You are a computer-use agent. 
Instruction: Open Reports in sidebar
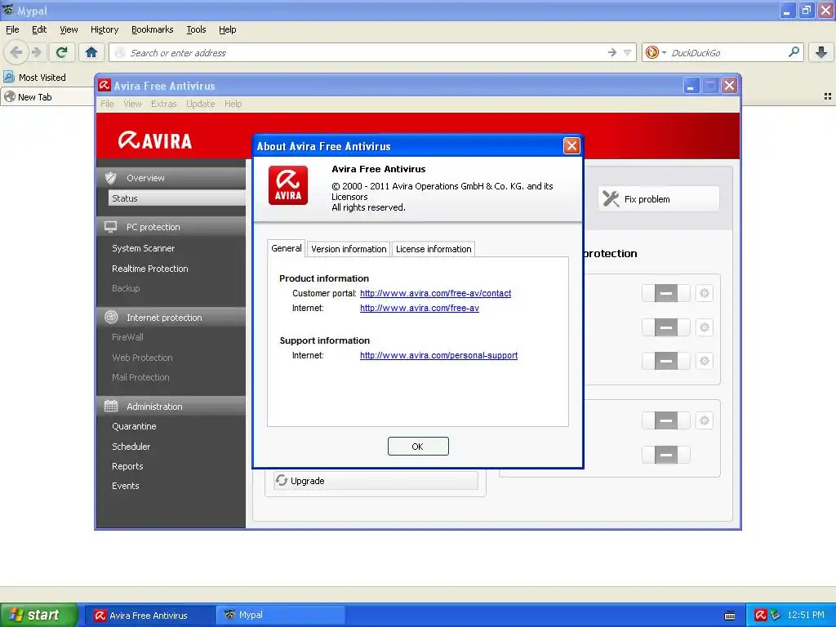(x=127, y=466)
